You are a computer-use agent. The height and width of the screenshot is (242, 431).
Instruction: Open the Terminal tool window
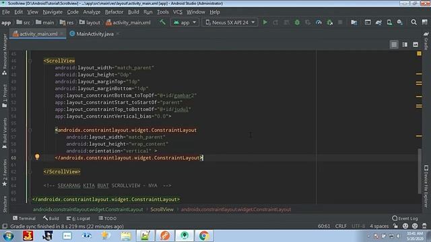pos(24,218)
